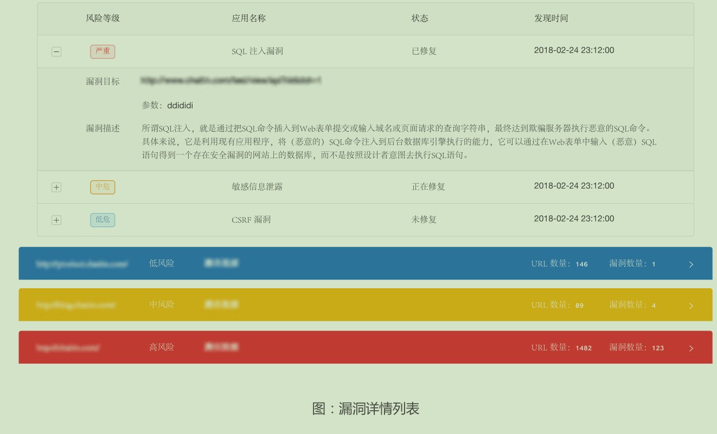
Task: Select the 敏感信息泄露 entry name
Action: pos(257,187)
